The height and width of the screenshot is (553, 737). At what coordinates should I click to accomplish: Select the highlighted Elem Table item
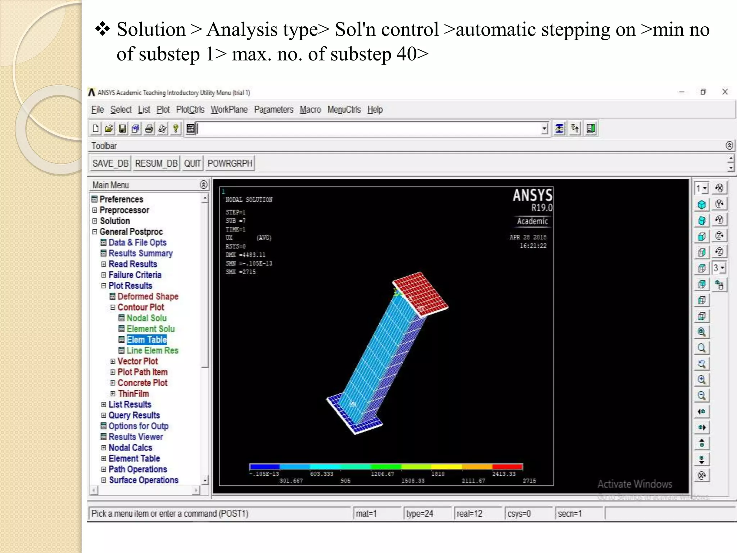click(146, 340)
